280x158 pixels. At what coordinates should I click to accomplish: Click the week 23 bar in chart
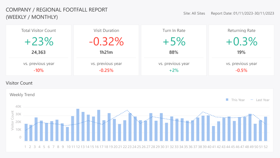[130, 127]
